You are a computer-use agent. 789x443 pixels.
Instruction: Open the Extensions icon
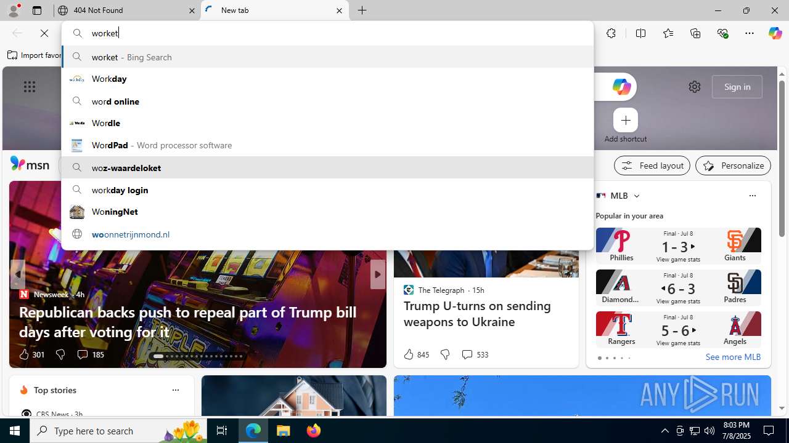click(x=611, y=33)
